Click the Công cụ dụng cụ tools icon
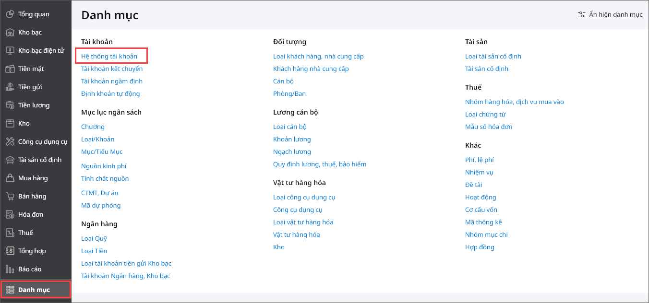This screenshot has width=649, height=303. [10, 141]
